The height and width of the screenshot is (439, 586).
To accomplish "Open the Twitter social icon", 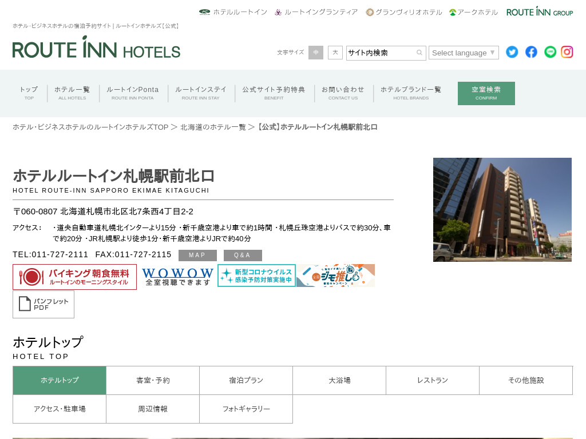I will (512, 52).
